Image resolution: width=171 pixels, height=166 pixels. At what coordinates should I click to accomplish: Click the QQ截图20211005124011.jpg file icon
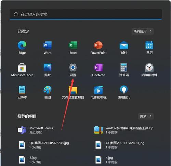pos(98,145)
